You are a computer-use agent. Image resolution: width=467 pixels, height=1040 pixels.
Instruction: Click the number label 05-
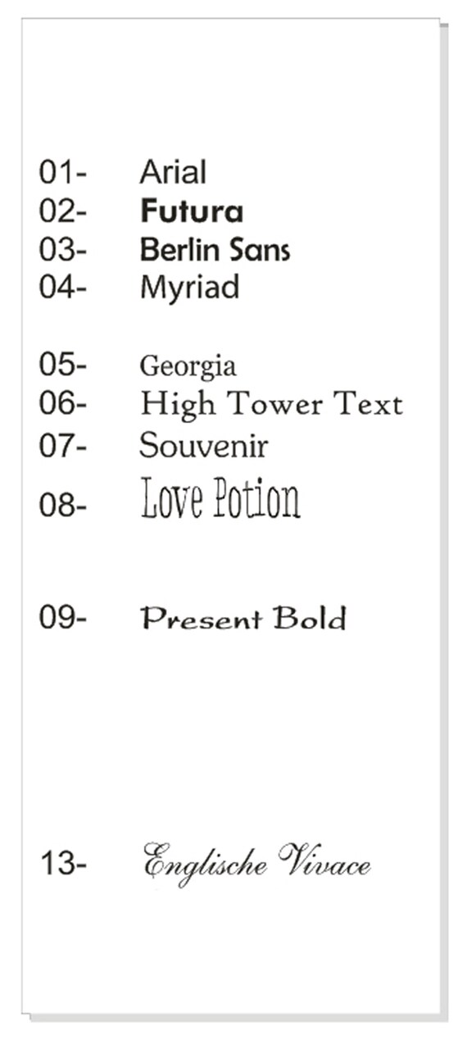pyautogui.click(x=62, y=365)
